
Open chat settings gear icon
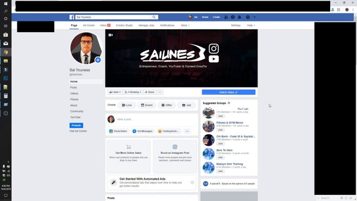342,198
